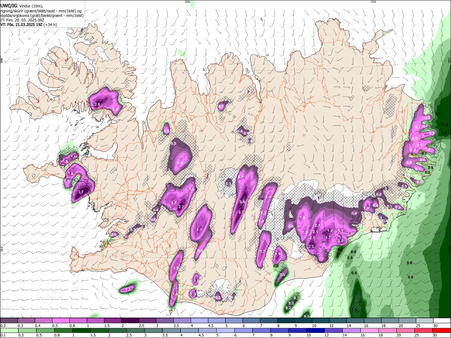The image size is (451, 338).
Task: Click the darkest purple swatch between 2 and 2.5
Action: [130, 321]
